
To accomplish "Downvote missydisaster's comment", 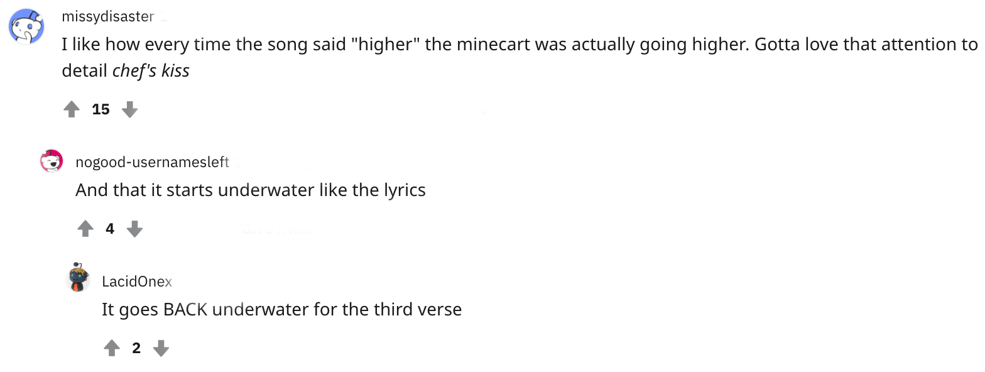I will [129, 110].
